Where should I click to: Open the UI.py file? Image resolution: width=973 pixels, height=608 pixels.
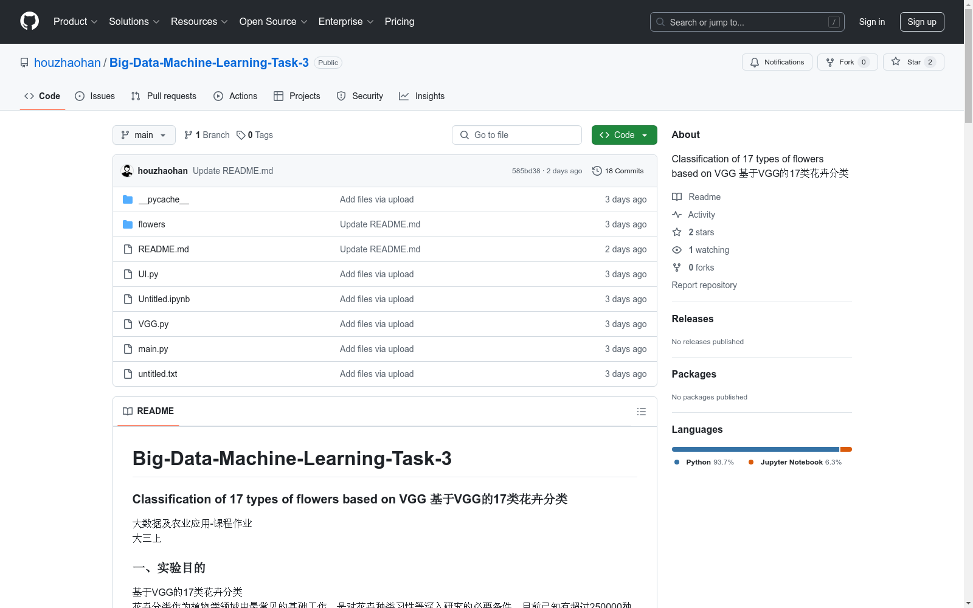click(x=148, y=274)
